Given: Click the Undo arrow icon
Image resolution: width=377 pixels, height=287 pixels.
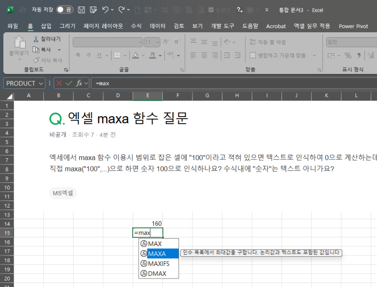Looking at the screenshot, I should pyautogui.click(x=106, y=10).
